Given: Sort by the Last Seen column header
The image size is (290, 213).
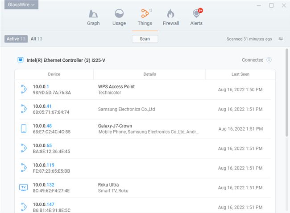Looking at the screenshot, I should pos(240,74).
